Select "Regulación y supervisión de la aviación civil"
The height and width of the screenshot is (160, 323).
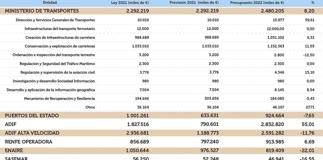(58, 72)
